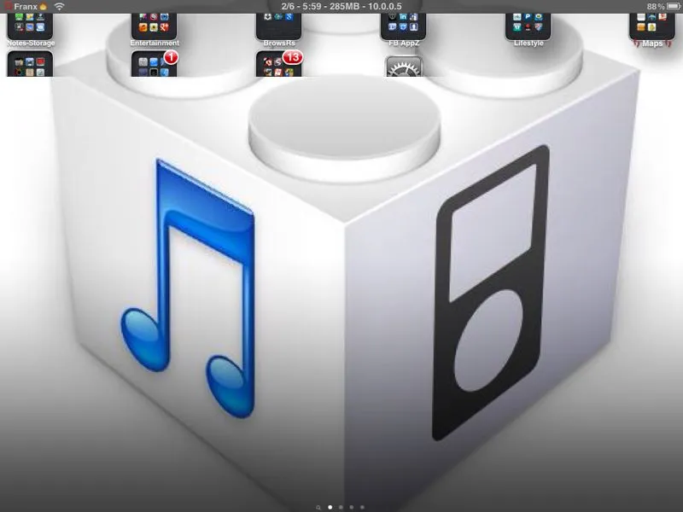The width and height of the screenshot is (683, 512).
Task: Tap the Spotlight search magnifier page indicator
Action: point(319,507)
